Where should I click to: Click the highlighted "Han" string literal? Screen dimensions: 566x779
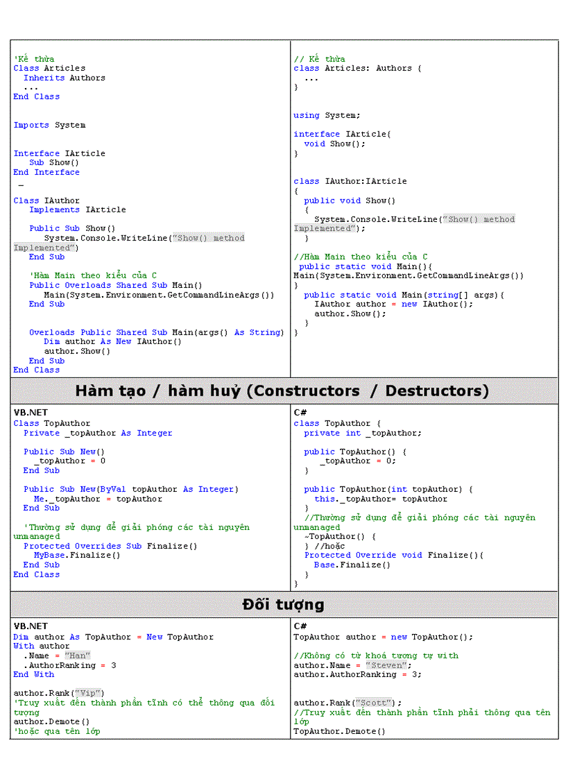(78, 656)
